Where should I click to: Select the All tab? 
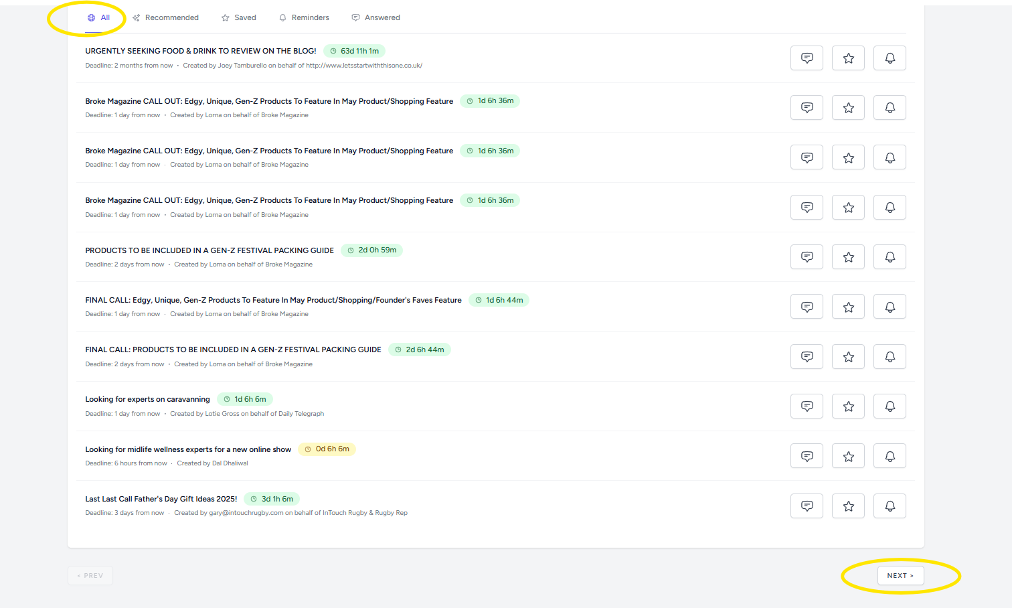click(x=98, y=18)
